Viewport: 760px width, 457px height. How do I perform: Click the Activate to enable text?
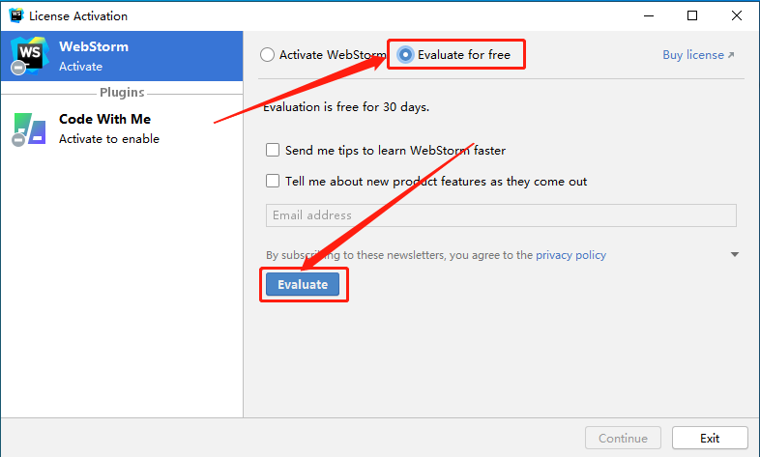(109, 139)
